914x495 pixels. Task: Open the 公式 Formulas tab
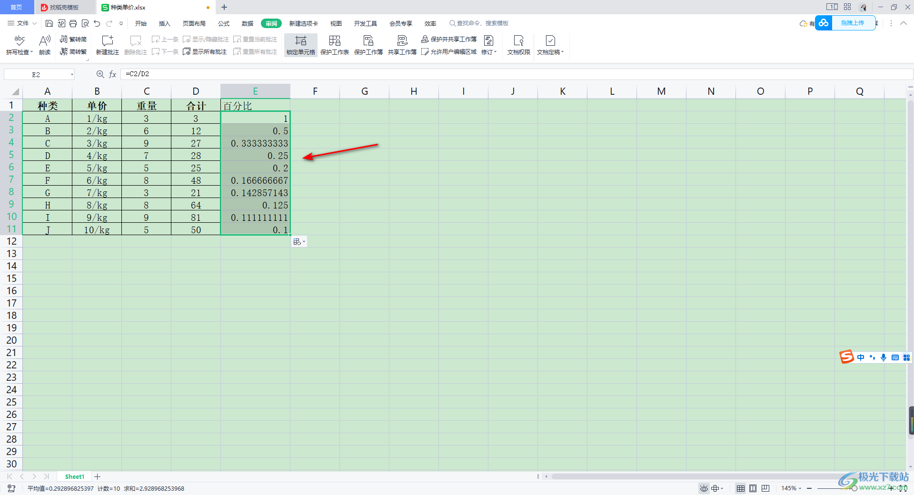(x=224, y=23)
